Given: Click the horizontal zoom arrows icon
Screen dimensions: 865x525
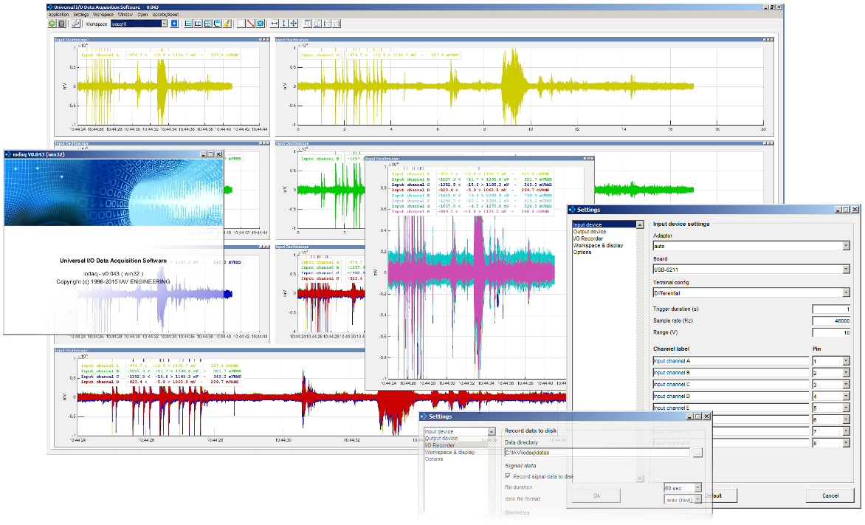Looking at the screenshot, I should [275, 24].
